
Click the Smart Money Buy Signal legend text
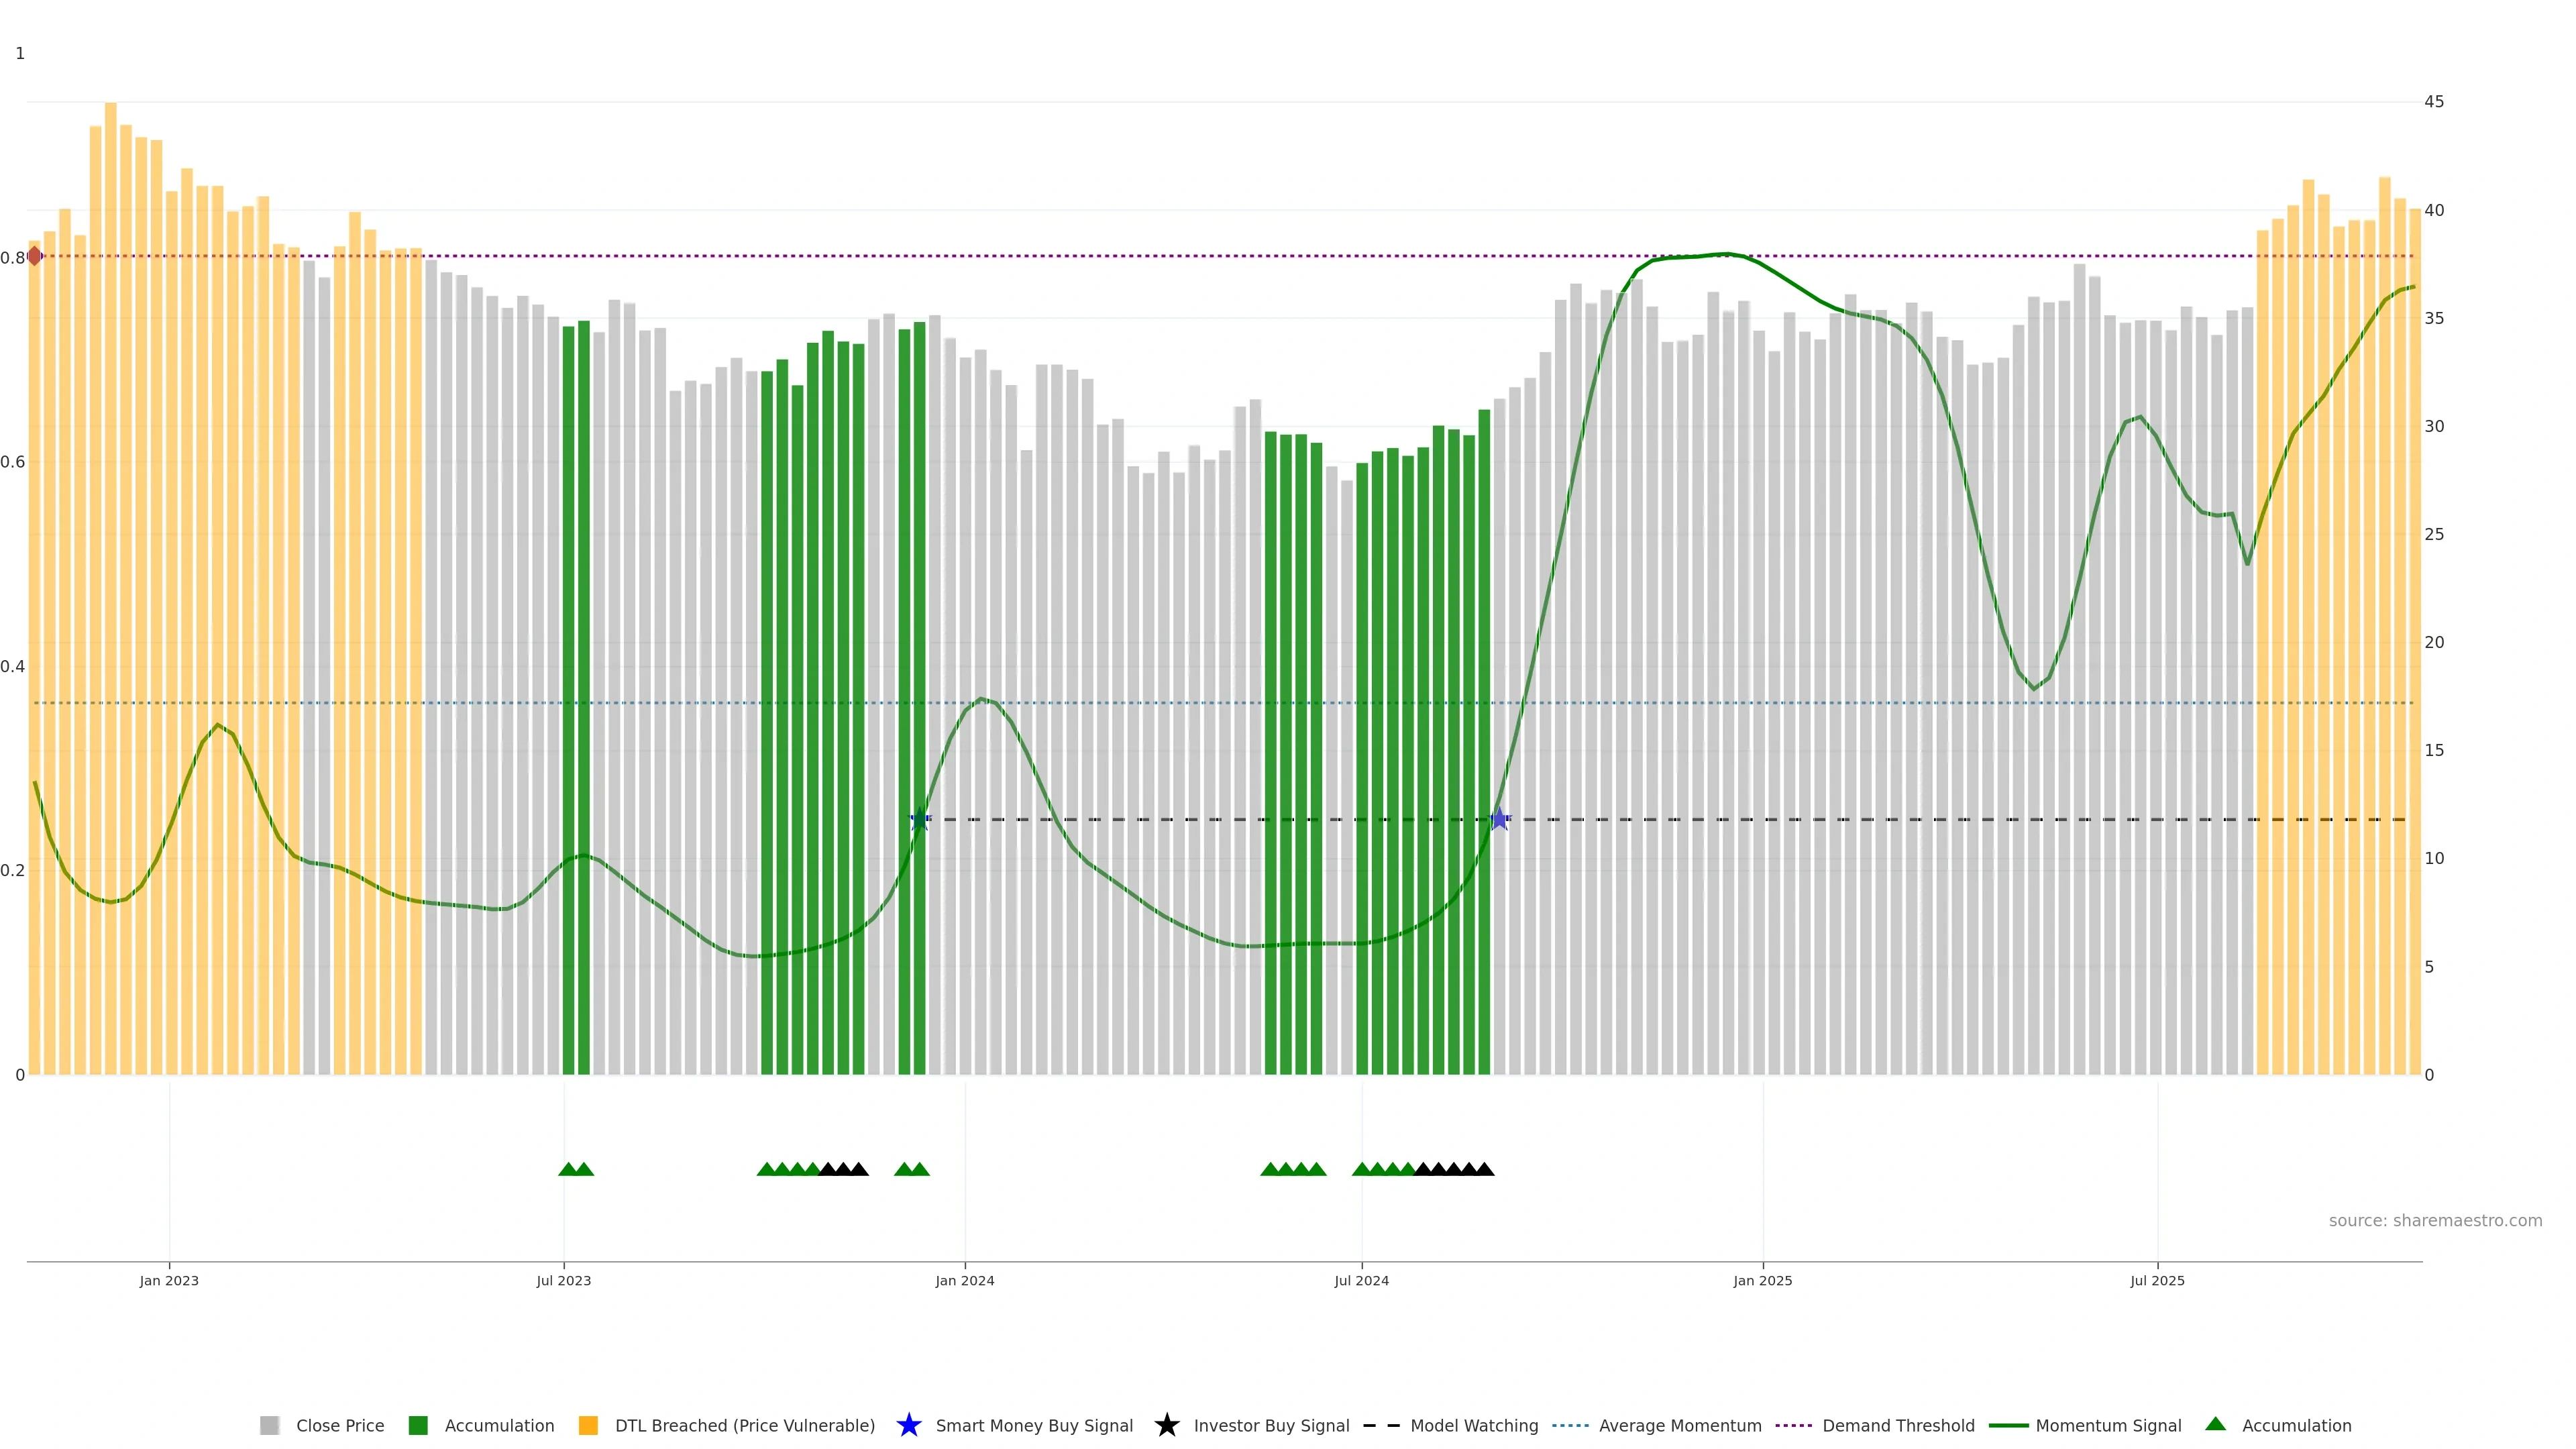tap(1034, 1426)
